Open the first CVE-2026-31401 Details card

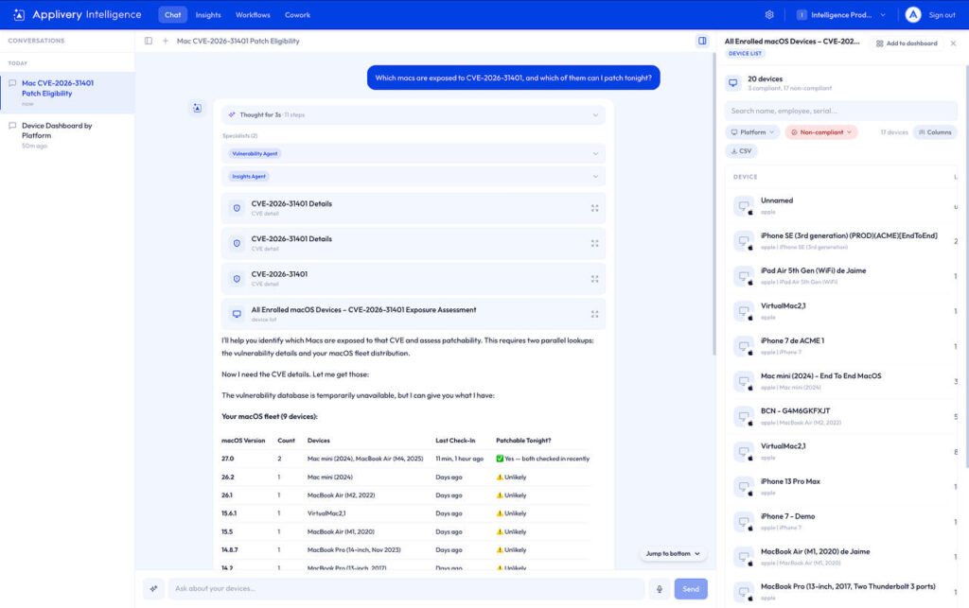click(x=414, y=208)
